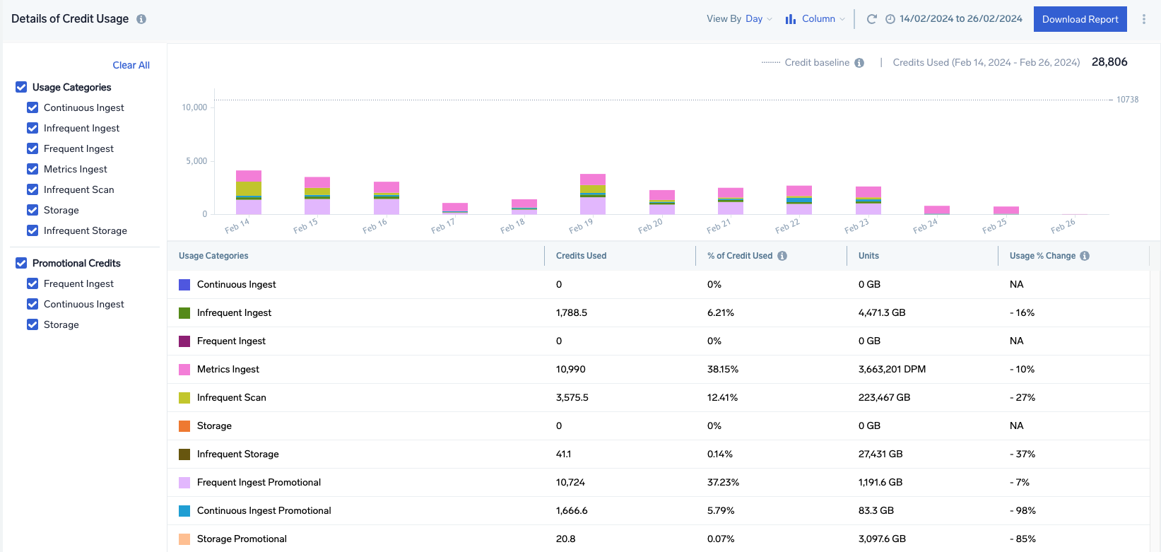Image resolution: width=1161 pixels, height=552 pixels.
Task: Click the Feb 19 bar in chart
Action: [592, 194]
